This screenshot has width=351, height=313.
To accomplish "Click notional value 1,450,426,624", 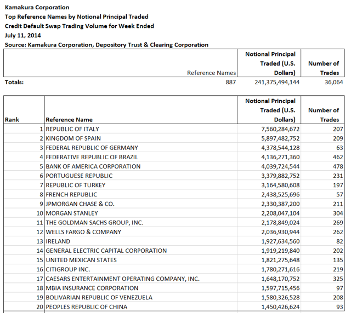I will [x=280, y=307].
